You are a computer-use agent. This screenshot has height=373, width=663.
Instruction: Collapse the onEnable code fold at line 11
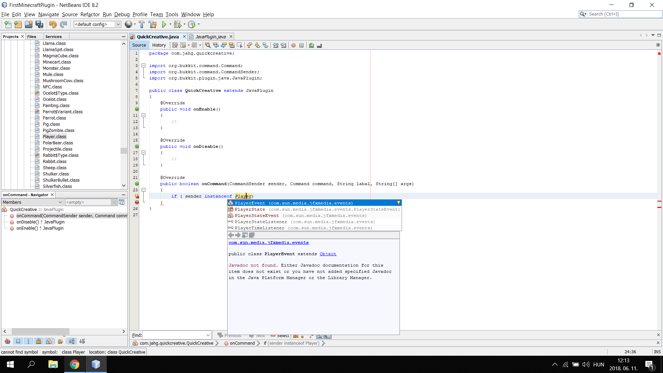143,115
